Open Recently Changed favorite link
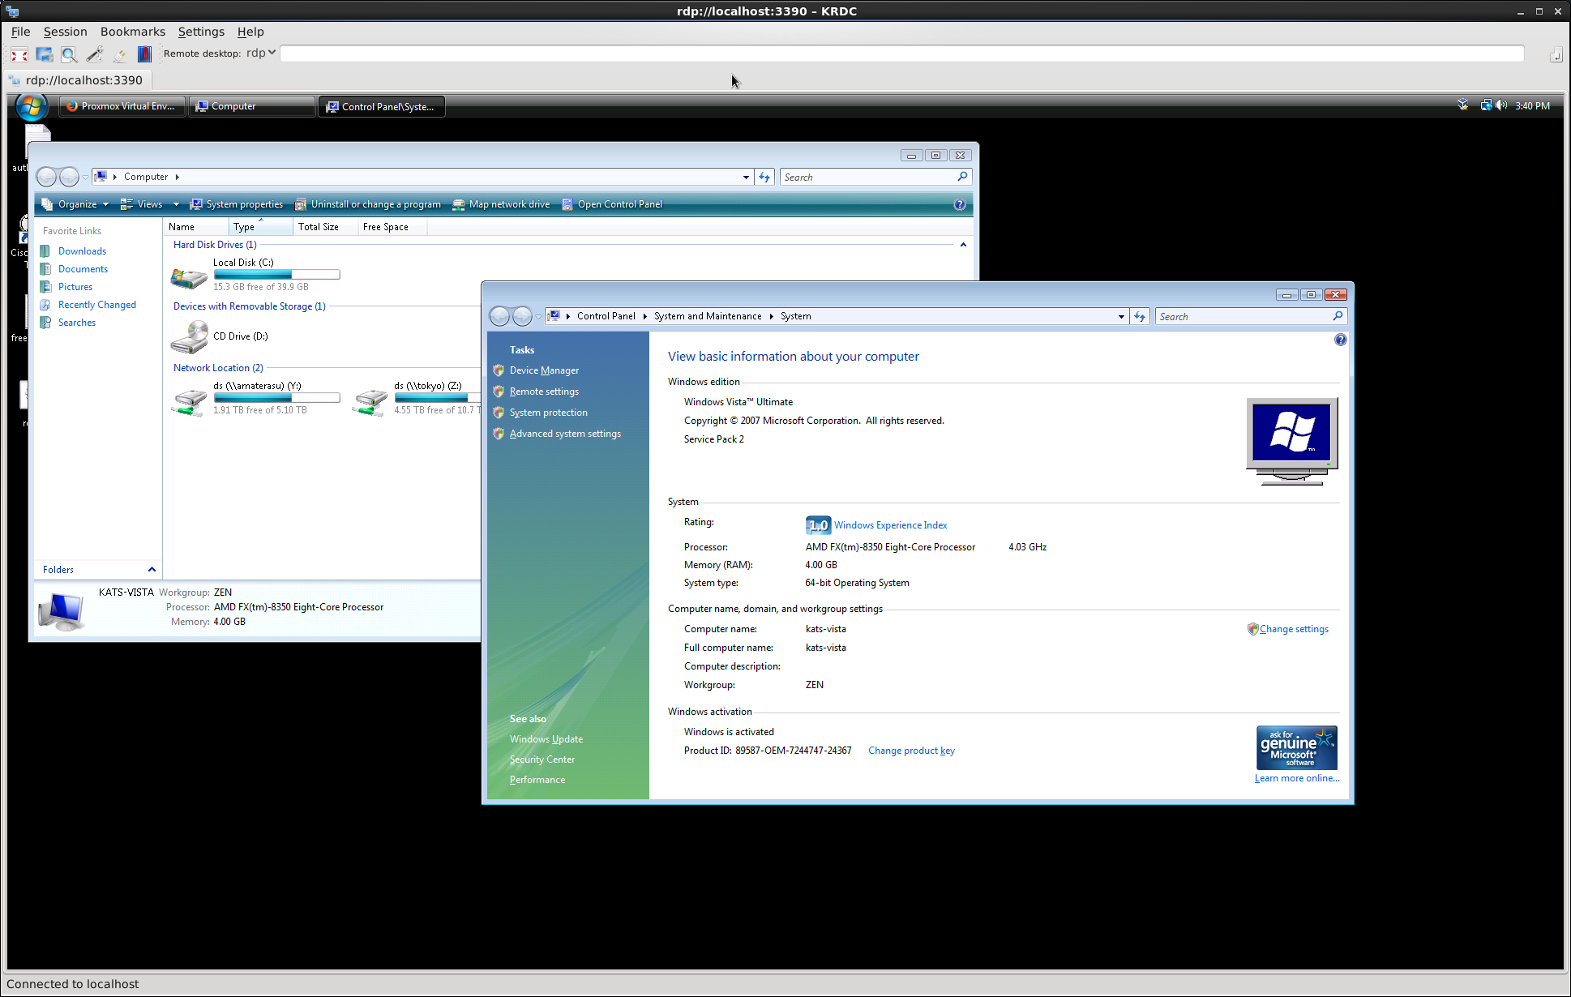 [97, 305]
